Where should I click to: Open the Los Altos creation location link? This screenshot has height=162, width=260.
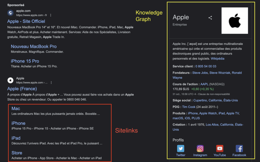pos(212,125)
